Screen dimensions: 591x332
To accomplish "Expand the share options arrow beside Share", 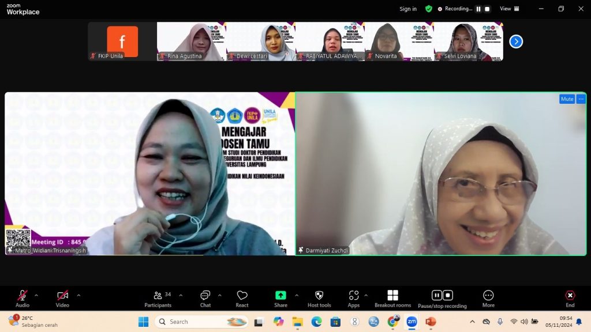I will (x=297, y=295).
